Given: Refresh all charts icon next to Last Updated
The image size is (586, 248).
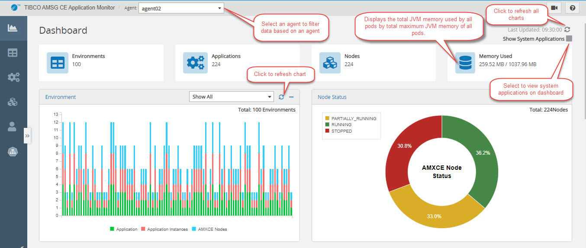Looking at the screenshot, I should 567,29.
